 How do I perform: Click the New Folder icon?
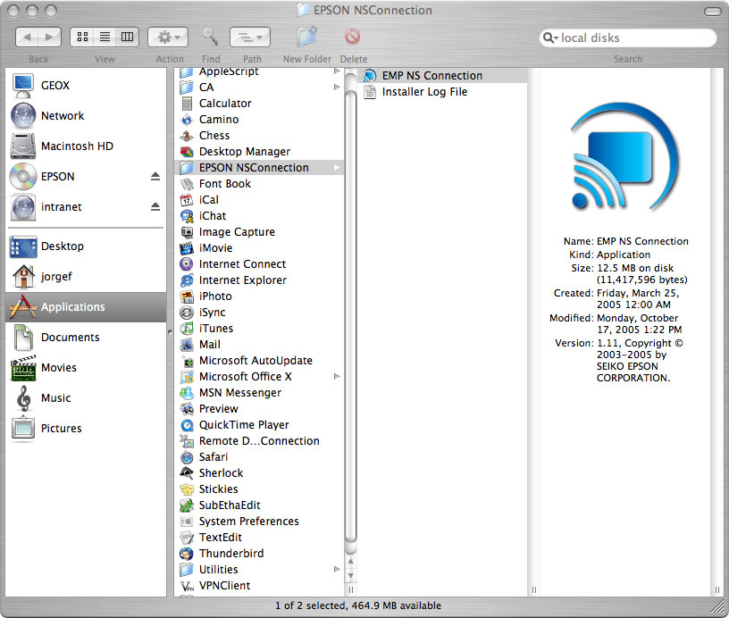click(x=306, y=37)
